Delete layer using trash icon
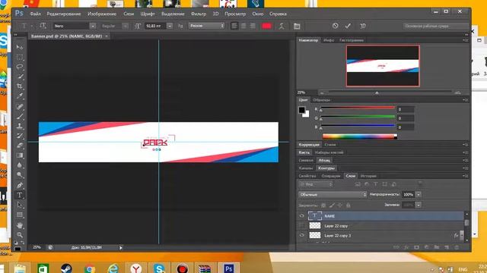 (x=457, y=247)
